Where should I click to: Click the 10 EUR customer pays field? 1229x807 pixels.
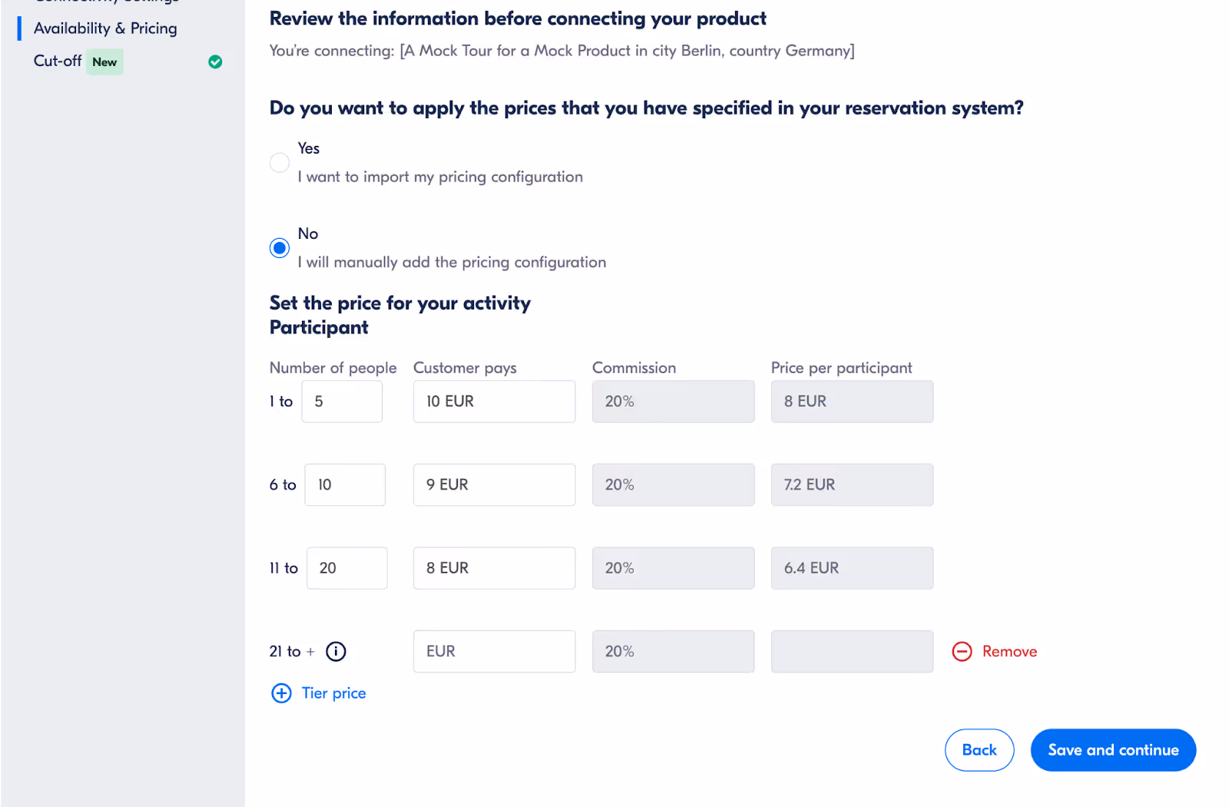494,402
